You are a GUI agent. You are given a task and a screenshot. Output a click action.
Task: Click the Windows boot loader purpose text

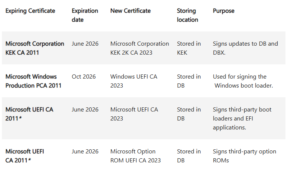click(x=243, y=81)
